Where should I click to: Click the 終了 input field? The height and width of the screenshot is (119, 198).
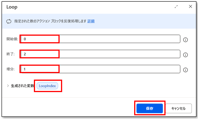[100, 54]
